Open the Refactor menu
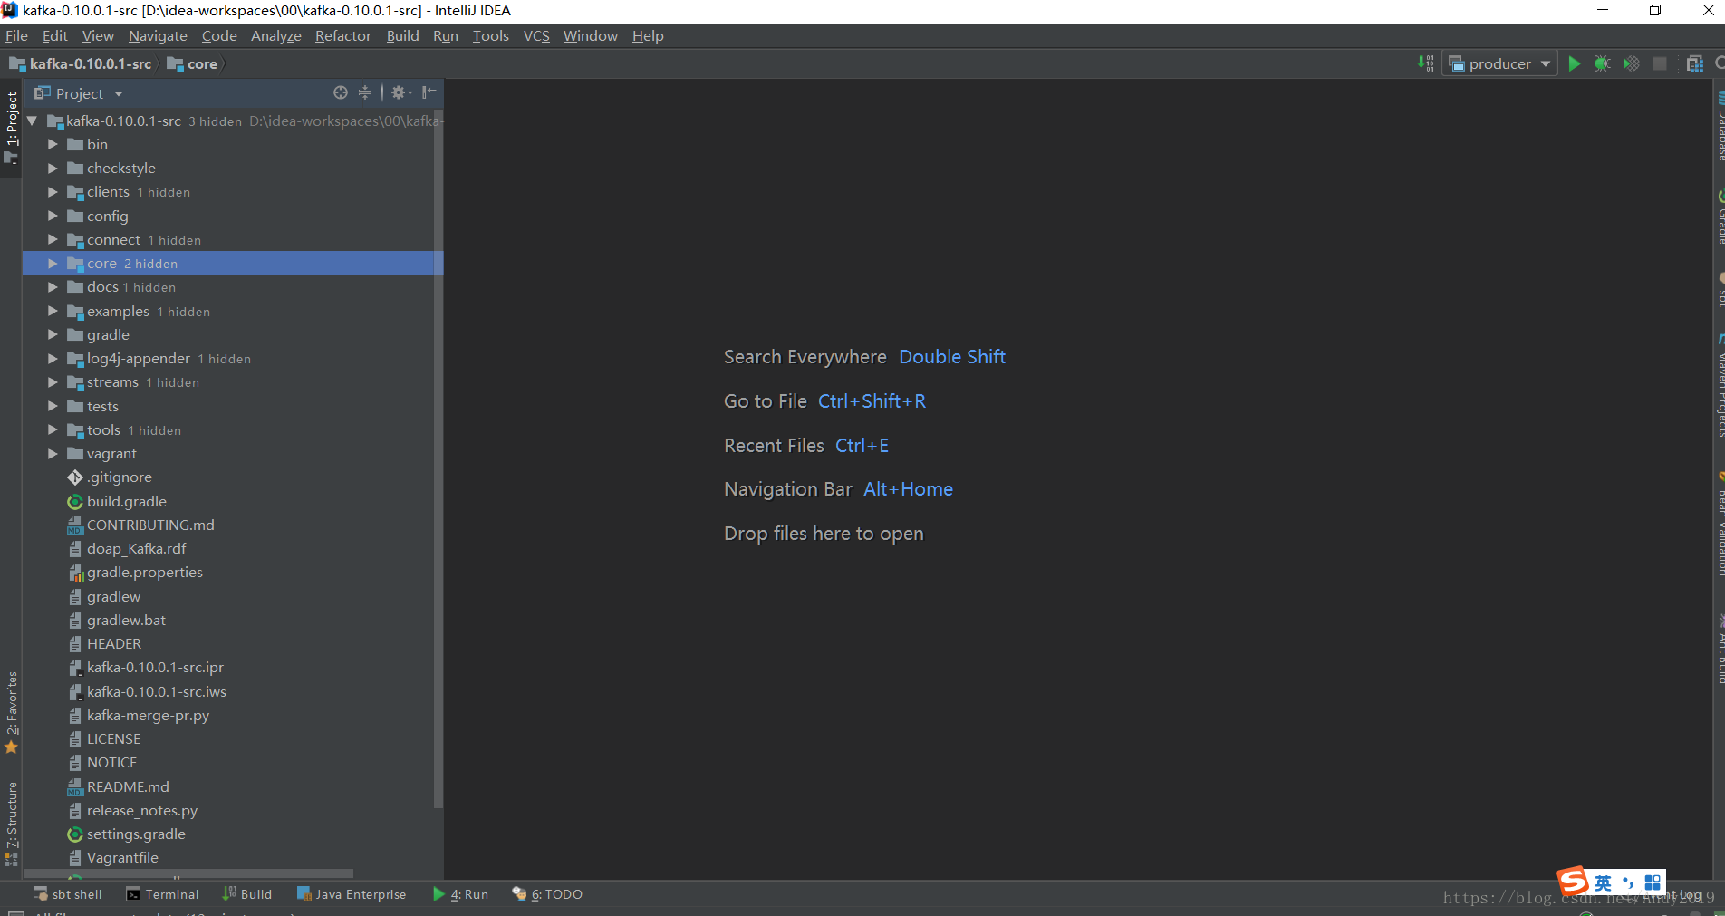1725x916 pixels. point(343,35)
